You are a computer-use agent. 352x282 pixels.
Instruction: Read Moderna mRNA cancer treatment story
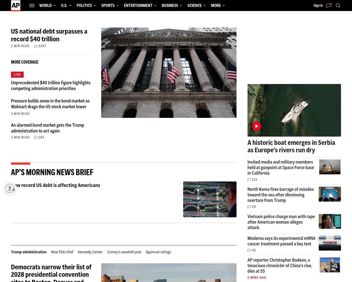[281, 241]
